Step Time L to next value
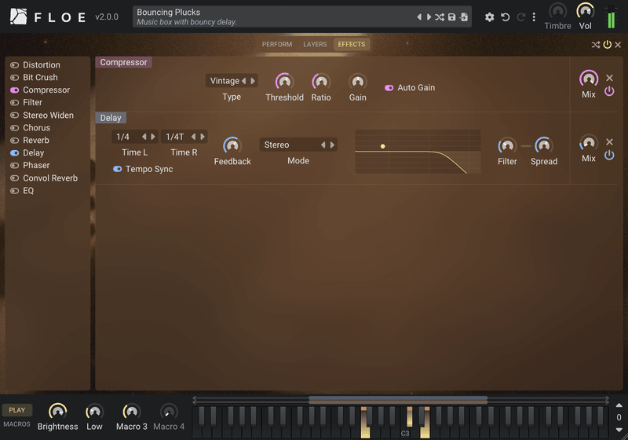628x440 pixels. pyautogui.click(x=153, y=137)
